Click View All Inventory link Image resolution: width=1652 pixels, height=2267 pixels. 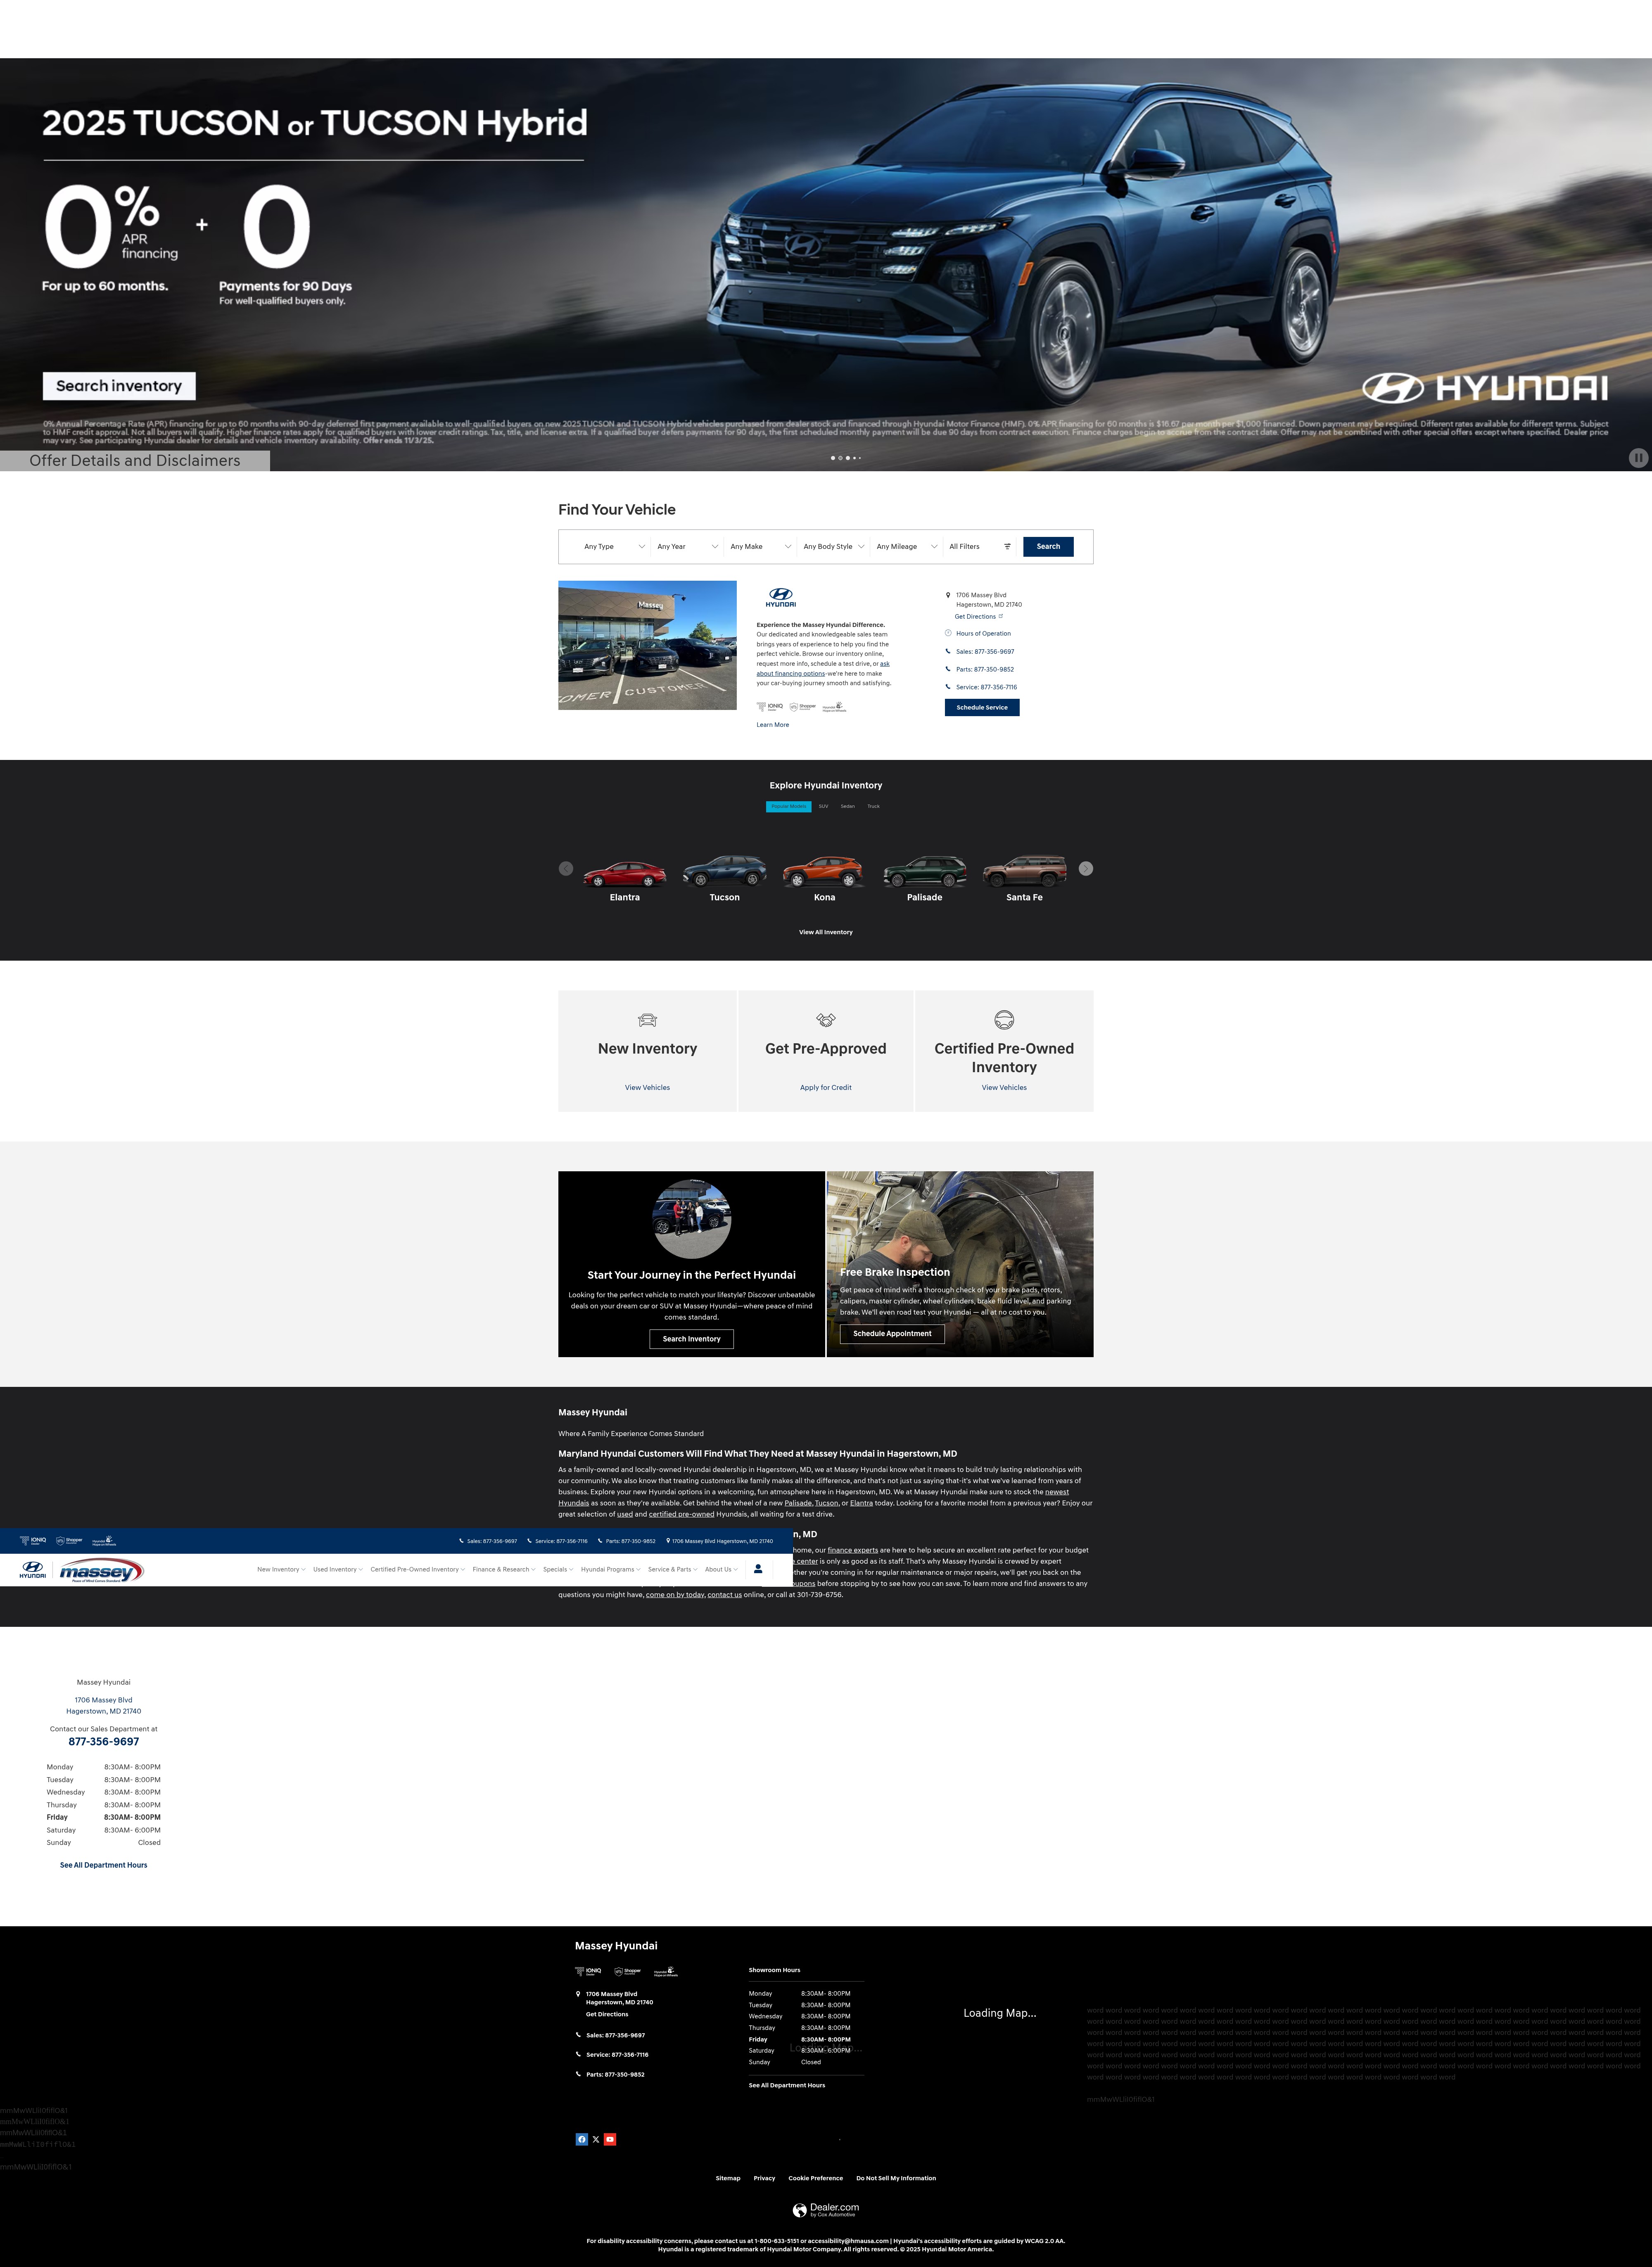(826, 932)
